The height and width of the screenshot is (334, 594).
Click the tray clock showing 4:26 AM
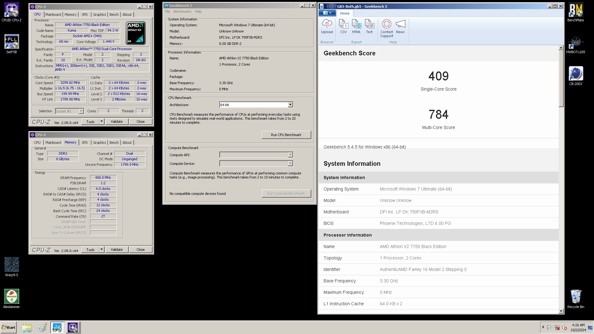click(578, 328)
